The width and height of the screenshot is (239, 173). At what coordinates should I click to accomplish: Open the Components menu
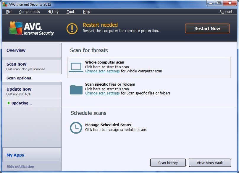pyautogui.click(x=29, y=12)
